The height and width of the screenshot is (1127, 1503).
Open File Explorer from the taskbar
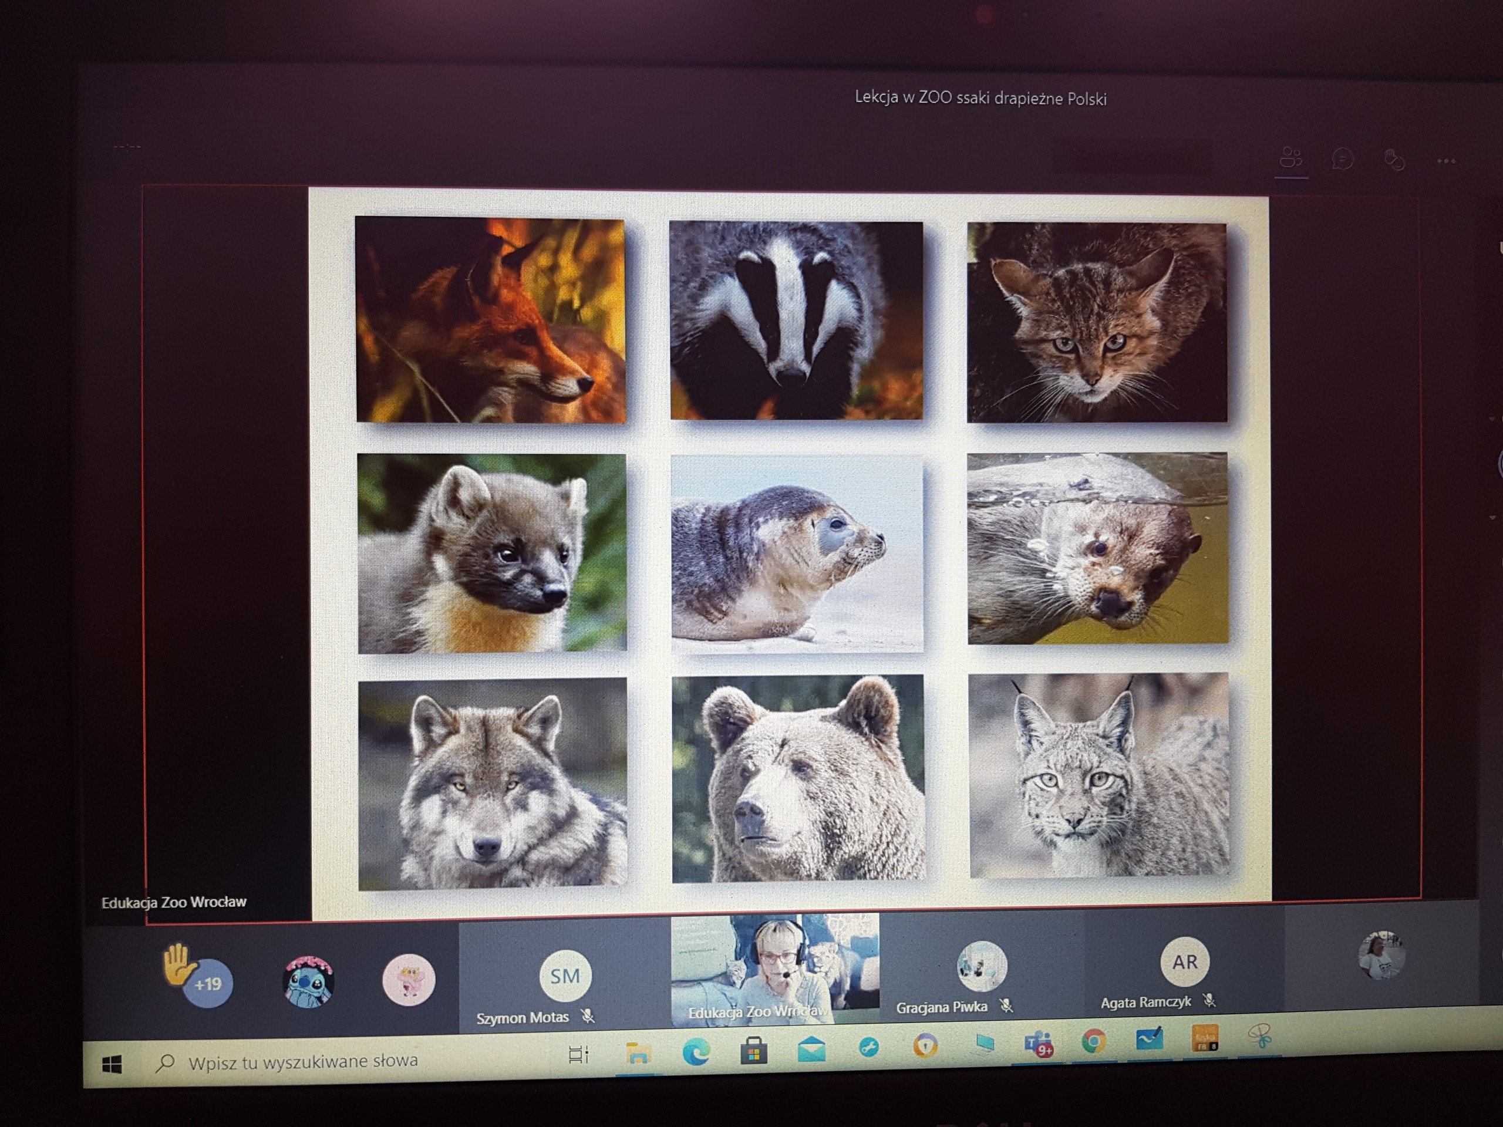tap(638, 1054)
